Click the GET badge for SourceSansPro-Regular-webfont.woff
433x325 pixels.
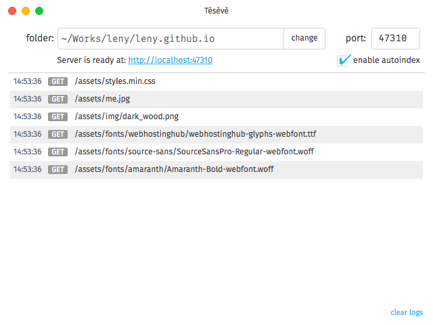[x=58, y=152]
